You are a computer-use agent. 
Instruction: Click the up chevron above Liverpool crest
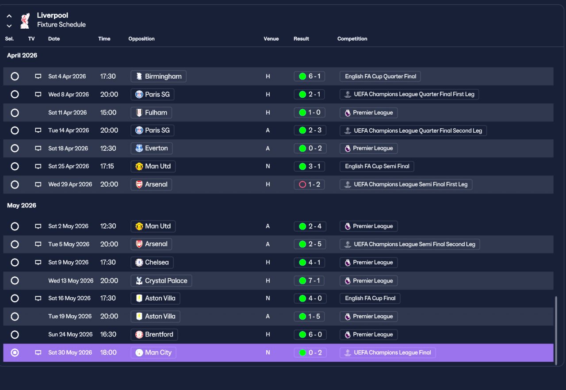[9, 16]
